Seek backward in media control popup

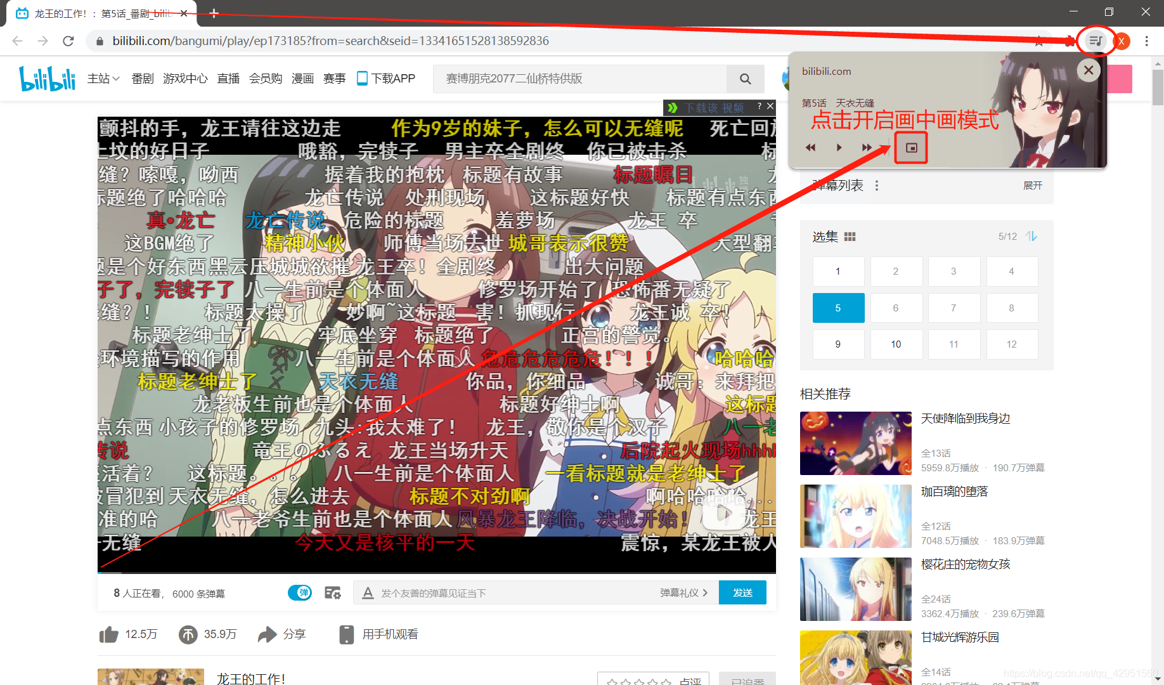(x=810, y=147)
